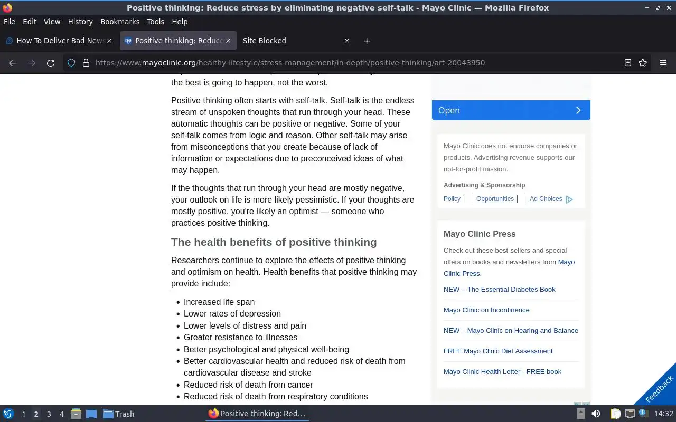The width and height of the screenshot is (676, 422).
Task: Switch to workspace 2 in taskbar
Action: (x=36, y=414)
